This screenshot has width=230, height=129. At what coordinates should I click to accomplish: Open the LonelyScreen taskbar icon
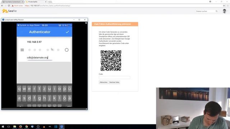[61, 126]
